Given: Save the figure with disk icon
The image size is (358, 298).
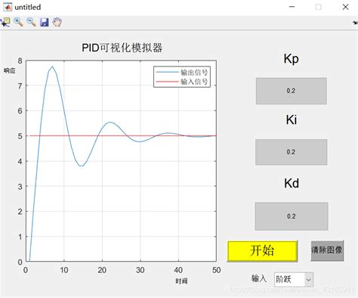Looking at the screenshot, I should [45, 22].
